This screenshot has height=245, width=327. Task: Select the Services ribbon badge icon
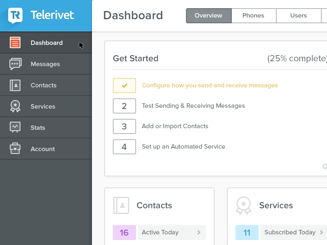pyautogui.click(x=15, y=106)
